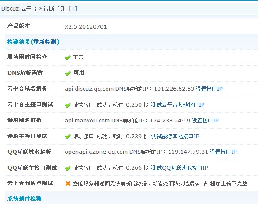Image resolution: width=258 pixels, height=204 pixels.
Task: Click the QQ互联域名解析 row label
Action: pyautogui.click(x=29, y=152)
